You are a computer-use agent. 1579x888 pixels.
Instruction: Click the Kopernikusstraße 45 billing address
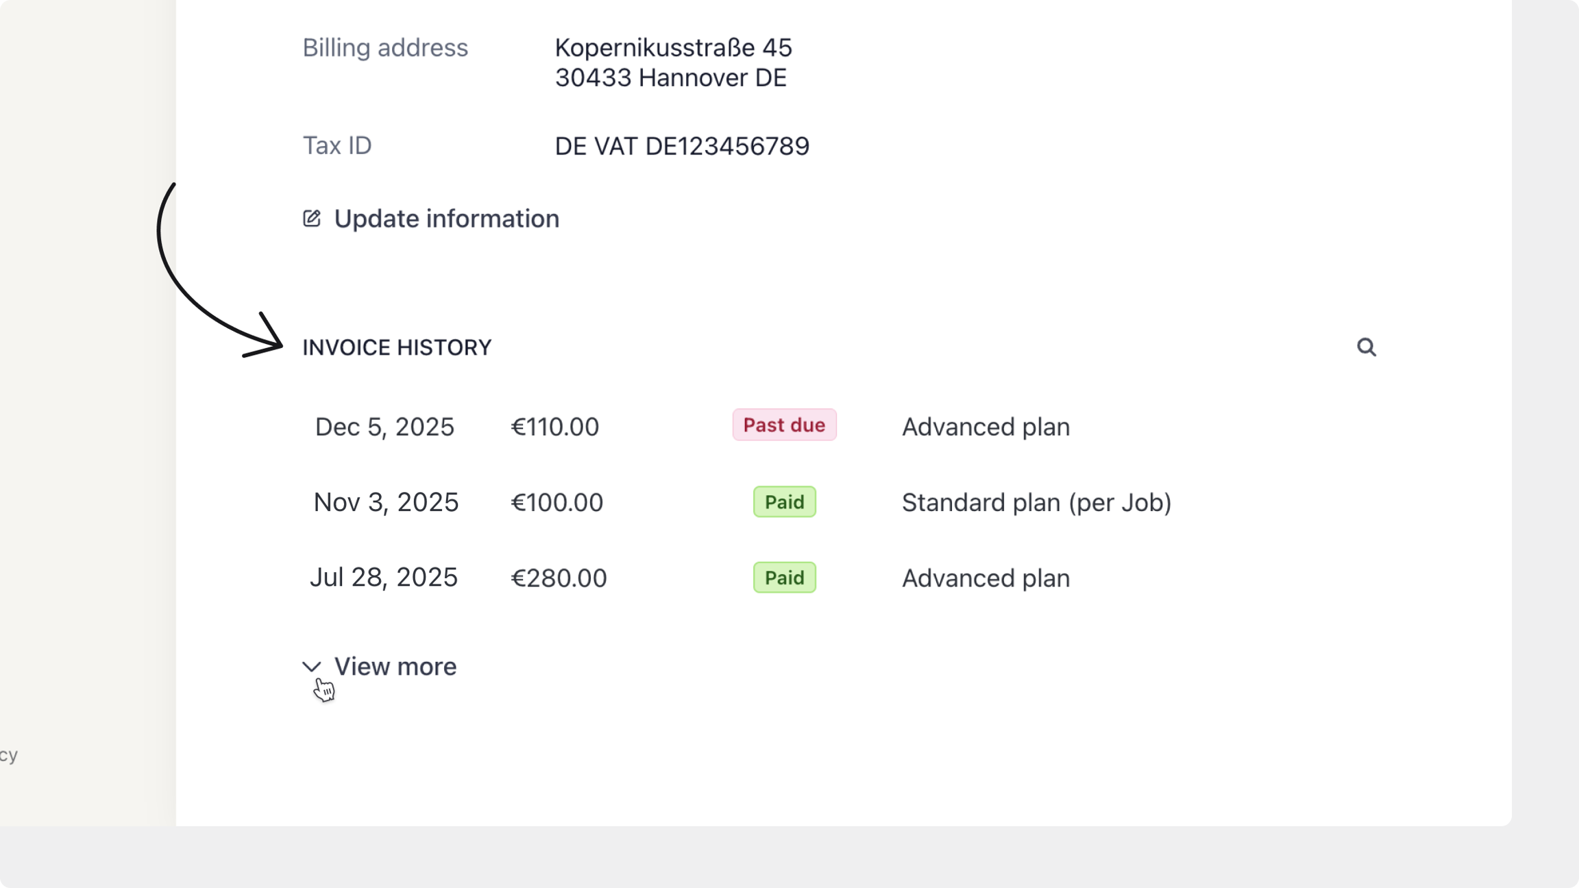(673, 48)
